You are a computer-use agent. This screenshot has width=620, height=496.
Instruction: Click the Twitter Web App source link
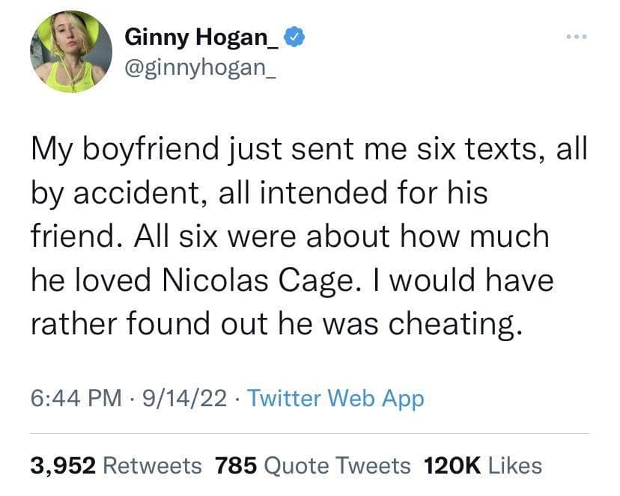click(335, 398)
